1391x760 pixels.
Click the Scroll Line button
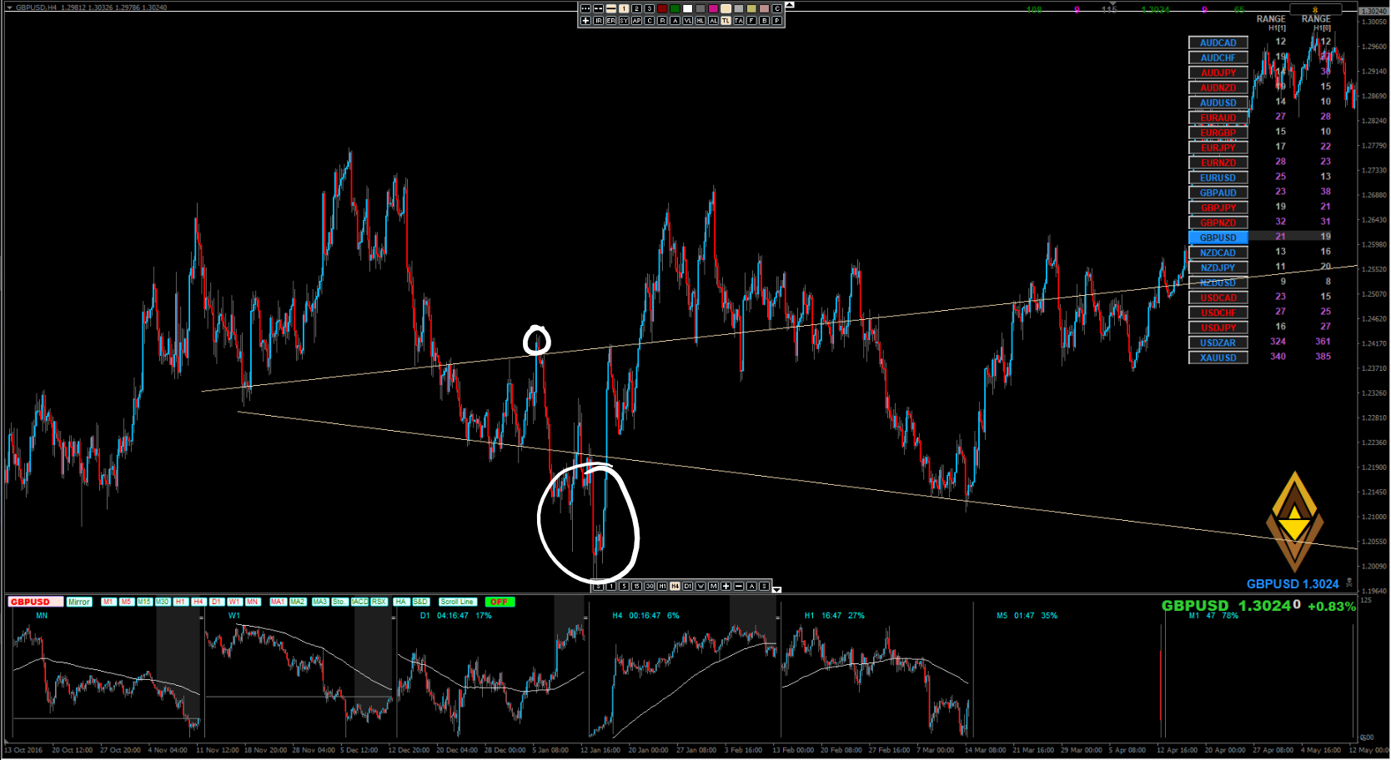[457, 602]
